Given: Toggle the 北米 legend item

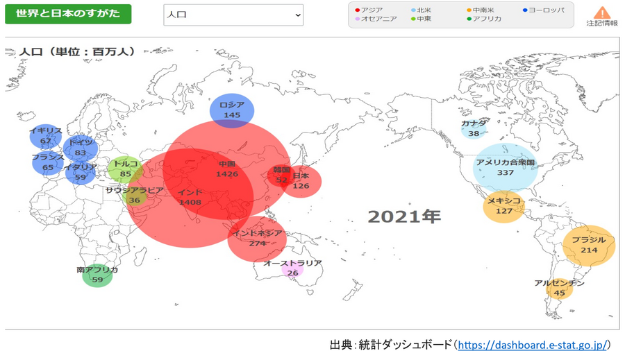Looking at the screenshot, I should (424, 10).
